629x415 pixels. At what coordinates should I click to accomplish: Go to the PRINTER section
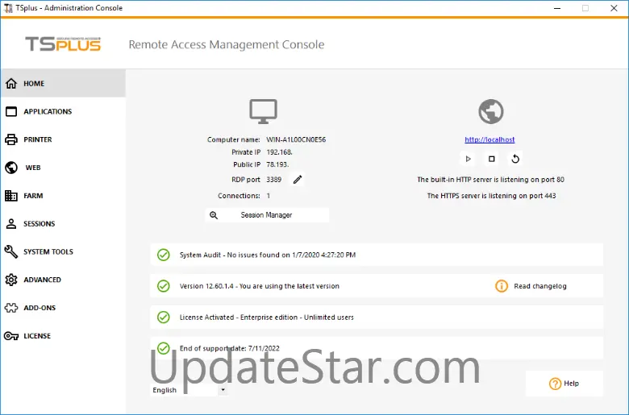[64, 139]
